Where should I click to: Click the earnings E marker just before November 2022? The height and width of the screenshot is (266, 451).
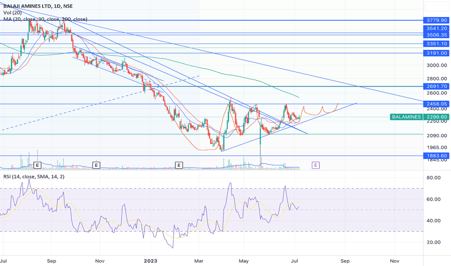point(96,165)
